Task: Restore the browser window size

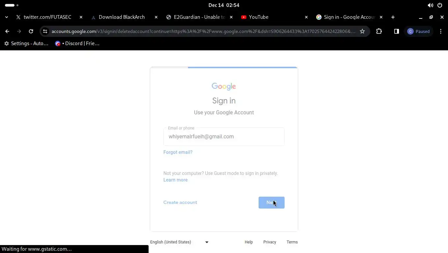Action: pos(431,17)
